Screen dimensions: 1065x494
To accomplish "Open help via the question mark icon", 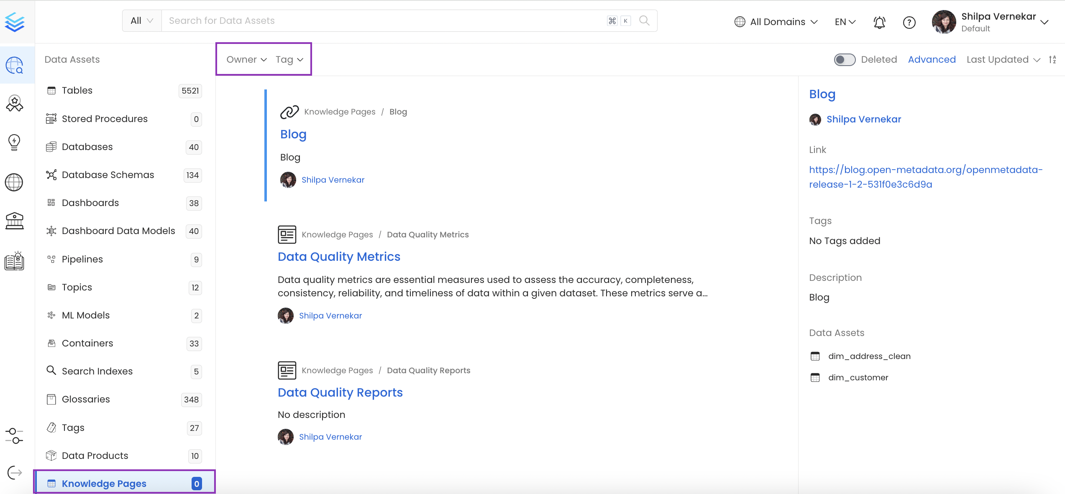I will click(x=909, y=23).
